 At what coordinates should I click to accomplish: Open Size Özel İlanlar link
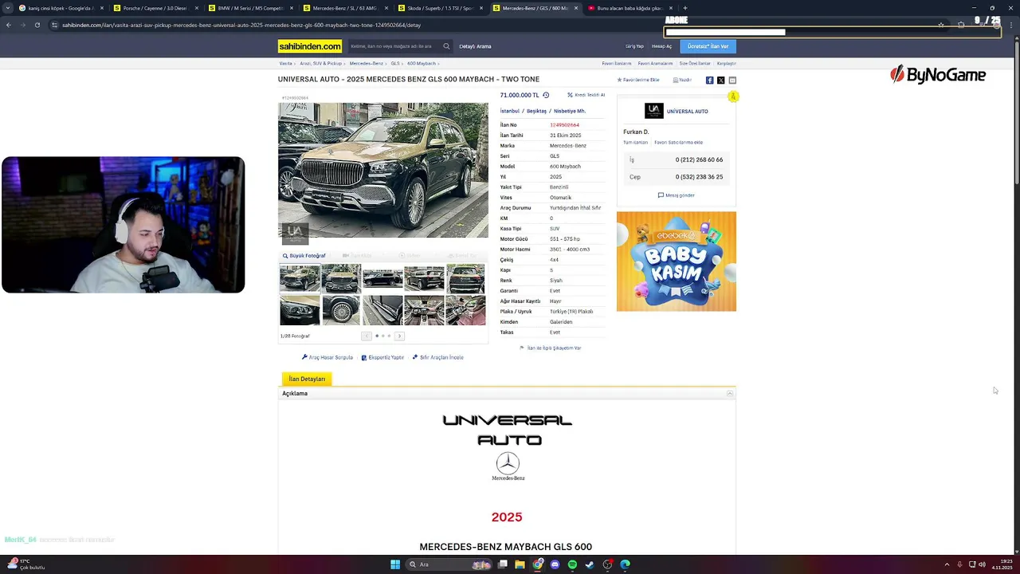695,63
